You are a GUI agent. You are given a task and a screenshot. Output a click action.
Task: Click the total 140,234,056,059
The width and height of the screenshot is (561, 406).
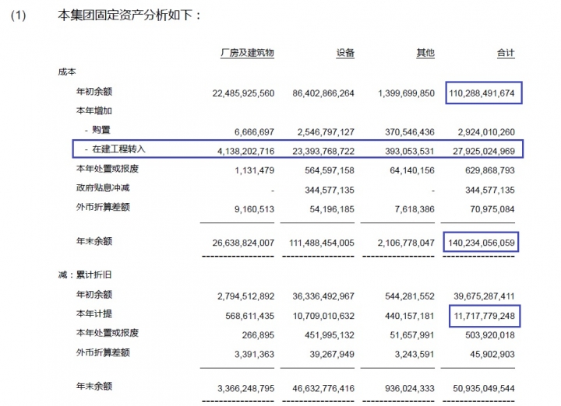482,243
